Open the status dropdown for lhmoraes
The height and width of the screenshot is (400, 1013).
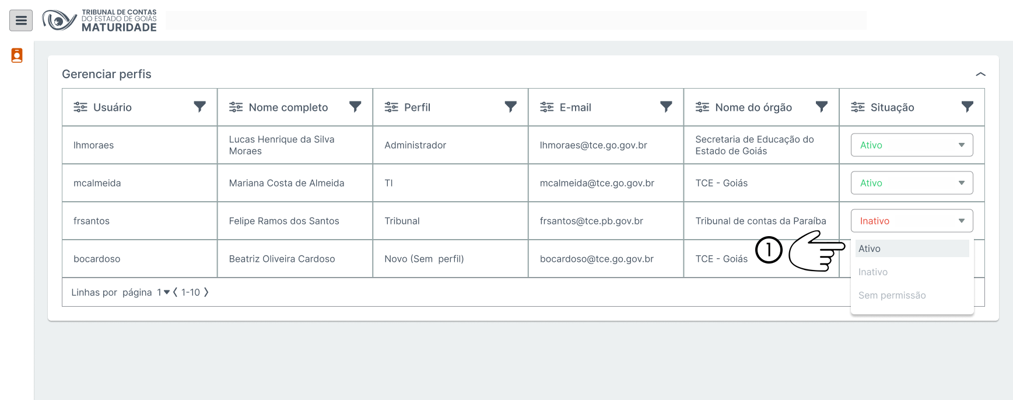912,145
